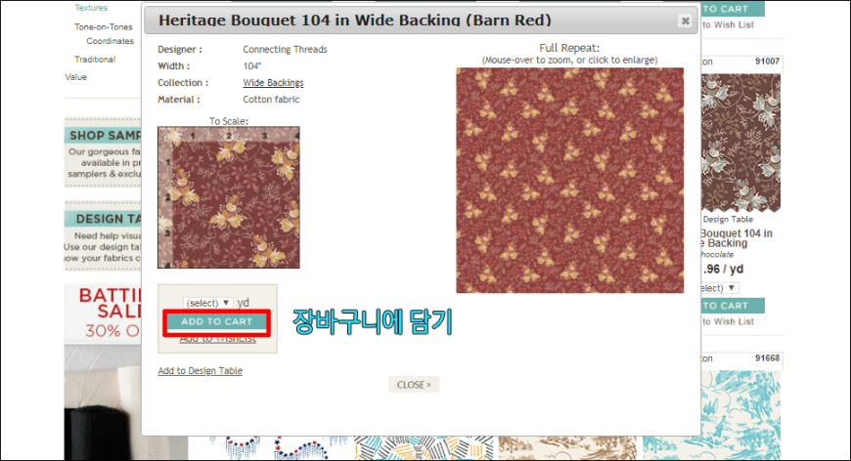The image size is (851, 461).
Task: Enlarge the Full Repeat fabric image
Action: (x=569, y=181)
